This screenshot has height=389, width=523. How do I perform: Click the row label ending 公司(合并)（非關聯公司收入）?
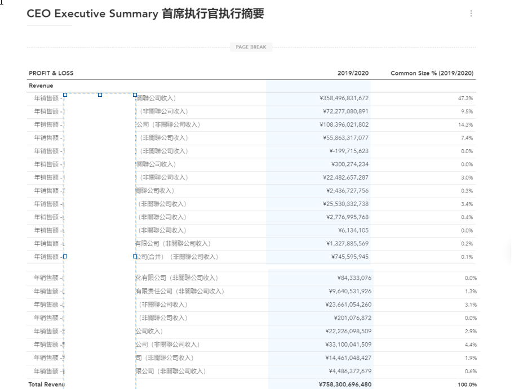[176, 257]
